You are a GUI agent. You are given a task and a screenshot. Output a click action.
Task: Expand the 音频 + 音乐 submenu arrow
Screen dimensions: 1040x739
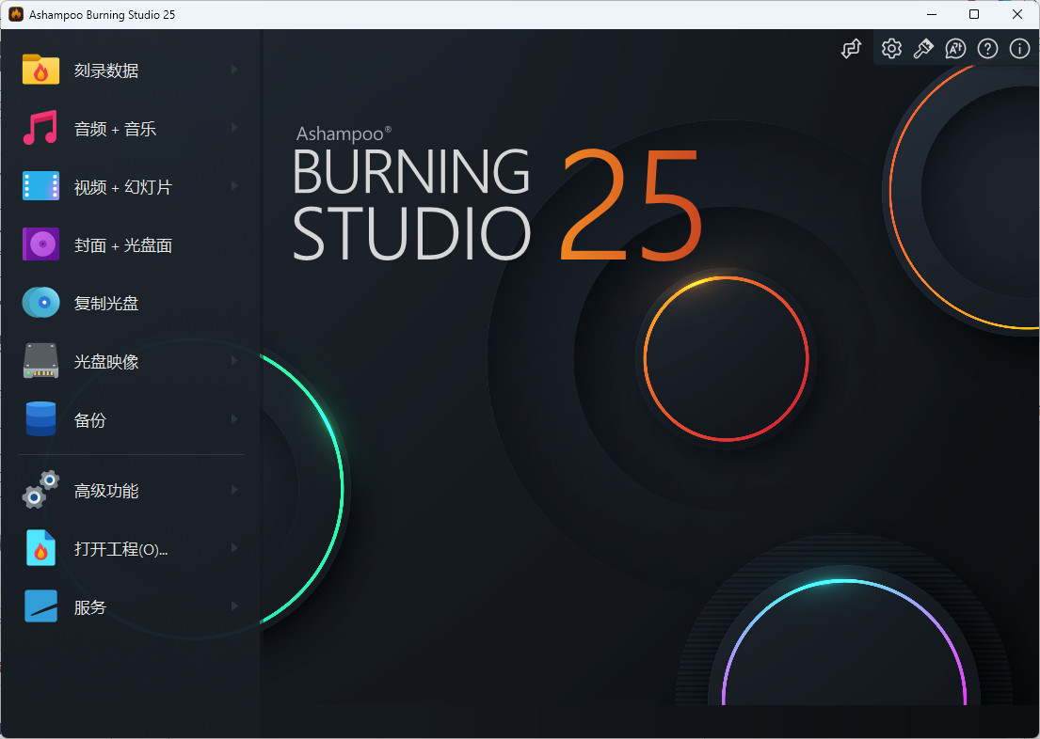(x=234, y=128)
